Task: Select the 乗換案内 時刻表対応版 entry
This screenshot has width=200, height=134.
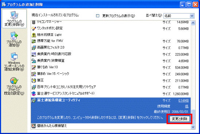Action: [111, 54]
